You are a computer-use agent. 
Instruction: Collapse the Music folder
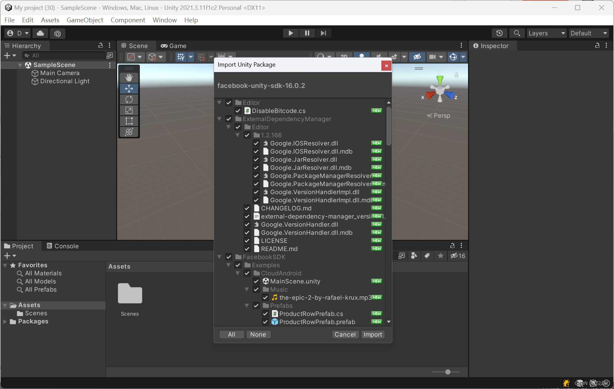(x=247, y=290)
